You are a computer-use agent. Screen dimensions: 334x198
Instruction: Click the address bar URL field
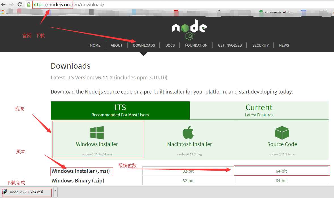tap(179, 5)
